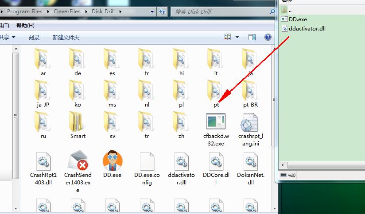Open the de language folder
The image size is (365, 214).
coord(78,62)
